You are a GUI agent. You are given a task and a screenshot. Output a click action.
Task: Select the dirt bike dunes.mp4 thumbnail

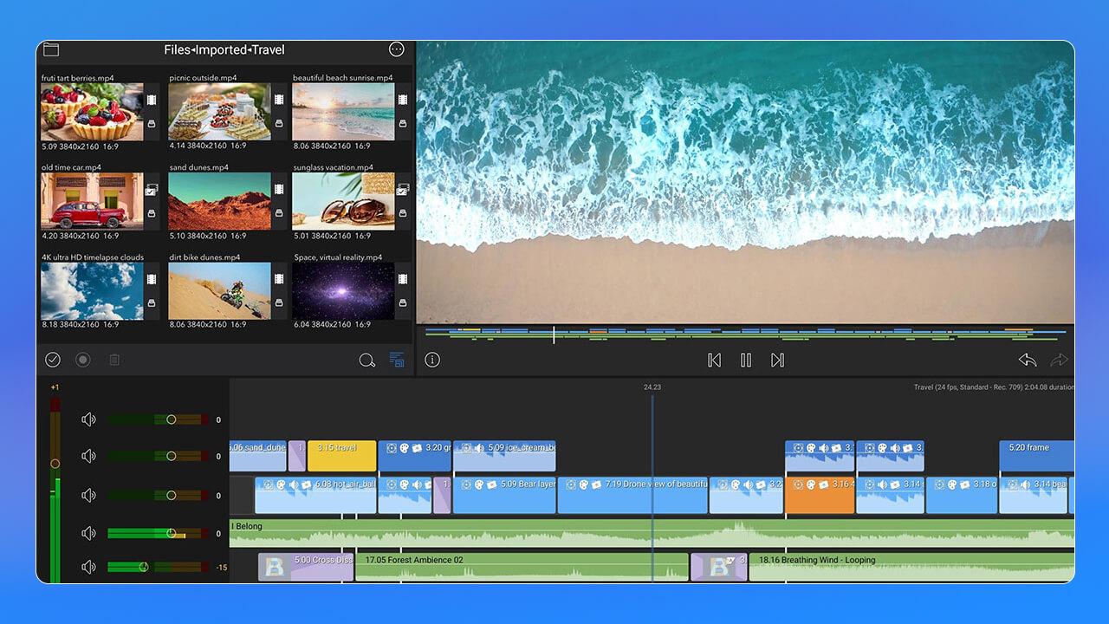point(219,291)
